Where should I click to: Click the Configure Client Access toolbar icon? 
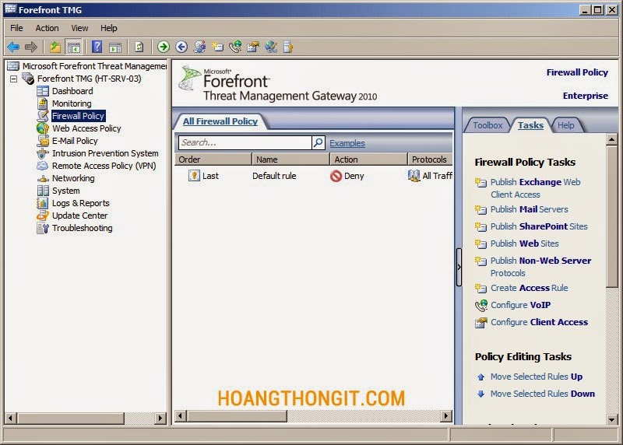pyautogui.click(x=253, y=47)
